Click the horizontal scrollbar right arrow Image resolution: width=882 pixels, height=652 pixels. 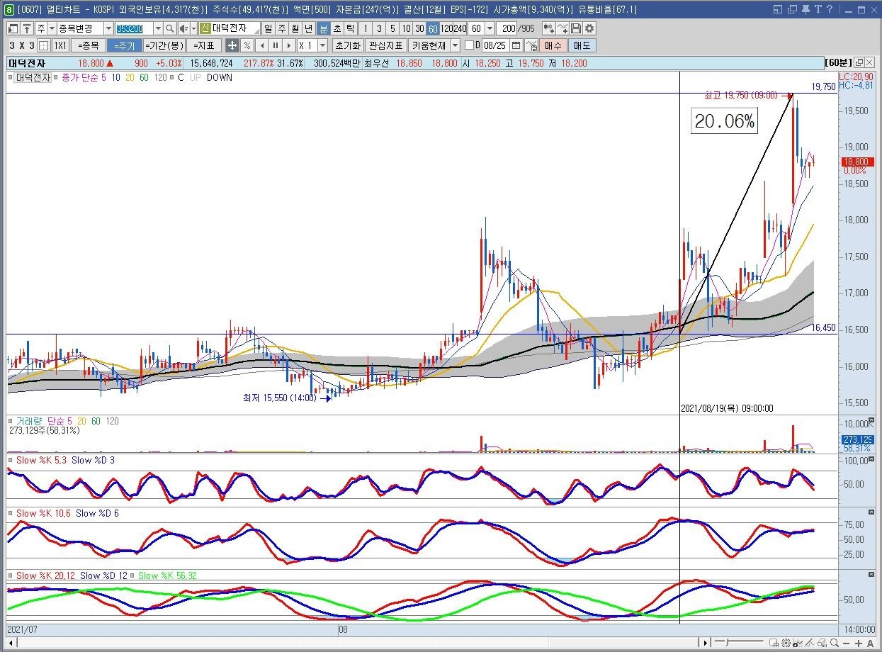coord(705,643)
